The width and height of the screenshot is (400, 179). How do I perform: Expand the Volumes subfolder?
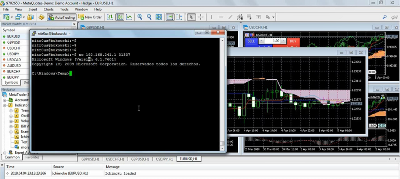11,121
